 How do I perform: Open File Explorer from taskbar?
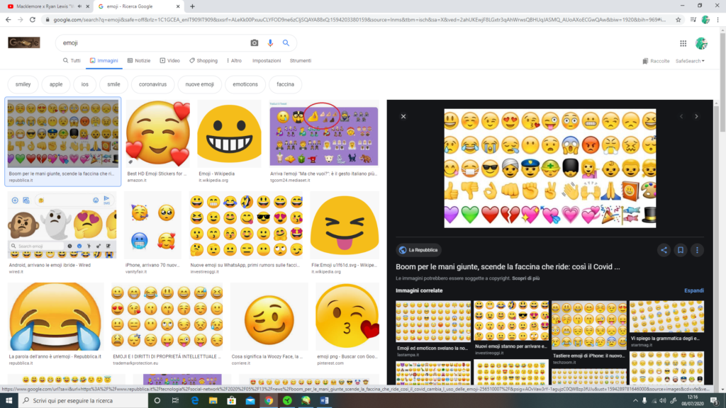point(213,401)
